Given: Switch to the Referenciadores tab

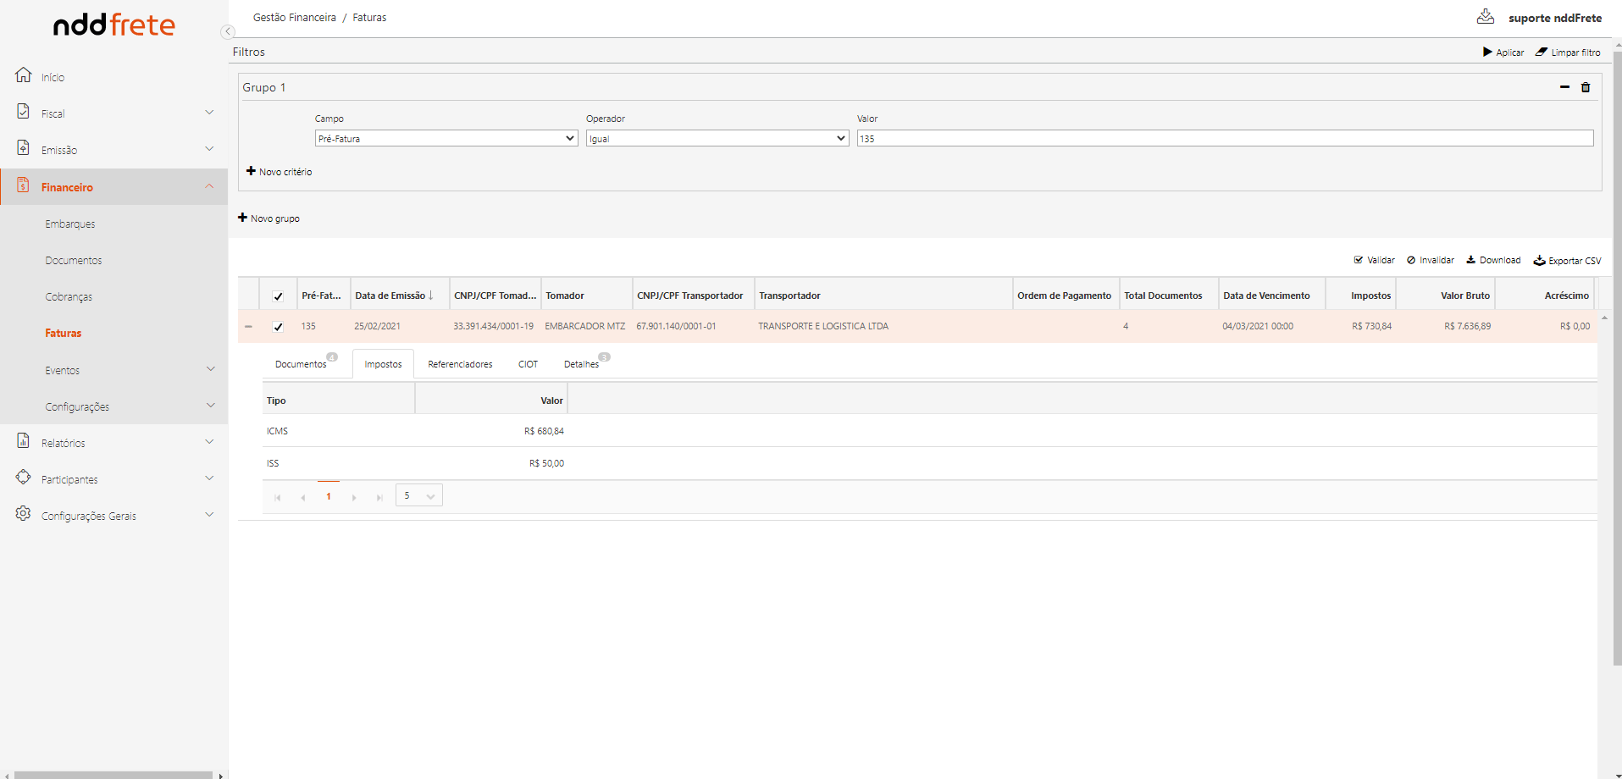Looking at the screenshot, I should [460, 364].
